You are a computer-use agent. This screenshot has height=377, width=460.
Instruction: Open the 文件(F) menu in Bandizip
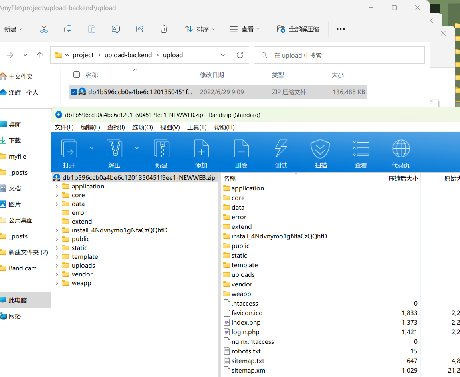point(64,127)
